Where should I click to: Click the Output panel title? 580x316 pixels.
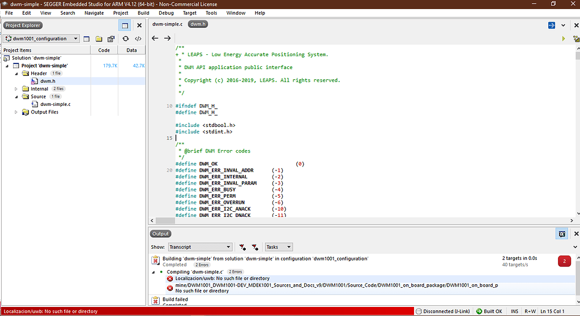(x=160, y=234)
